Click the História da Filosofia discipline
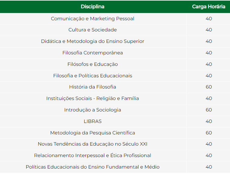The height and width of the screenshot is (174, 230). click(92, 87)
